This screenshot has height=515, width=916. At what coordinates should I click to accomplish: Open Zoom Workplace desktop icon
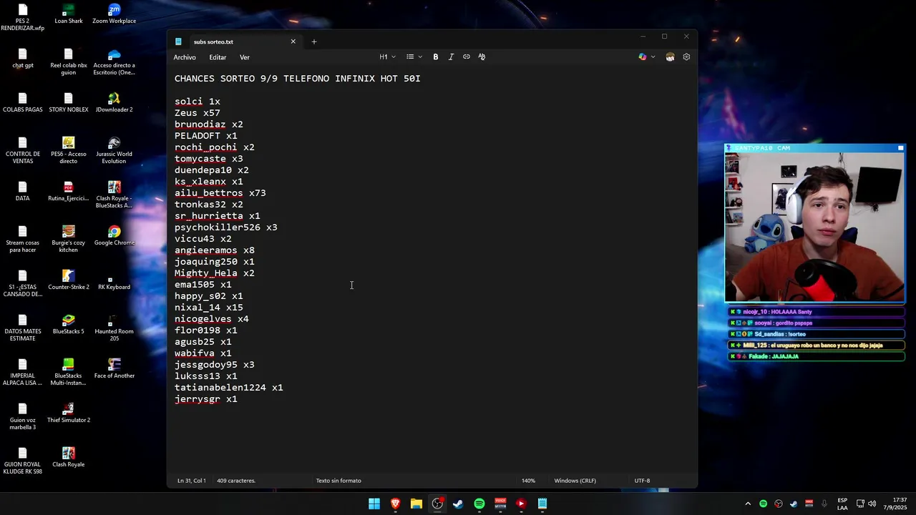tap(114, 14)
